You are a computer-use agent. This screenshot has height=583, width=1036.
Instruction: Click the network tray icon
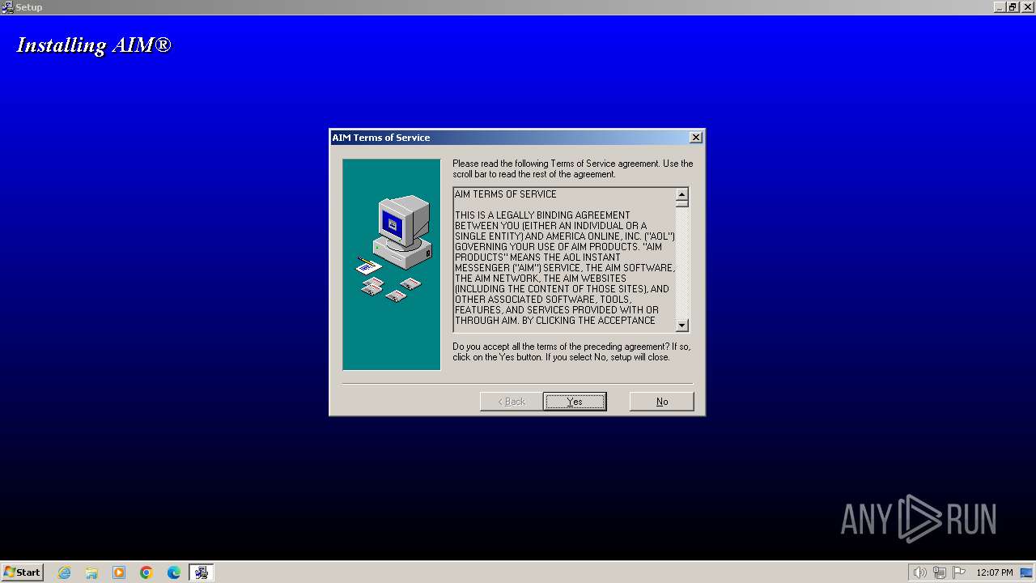pyautogui.click(x=940, y=572)
